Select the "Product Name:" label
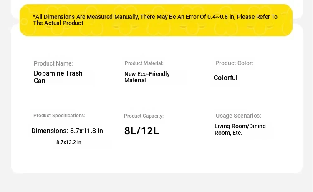This screenshot has width=313, height=192. (53, 63)
